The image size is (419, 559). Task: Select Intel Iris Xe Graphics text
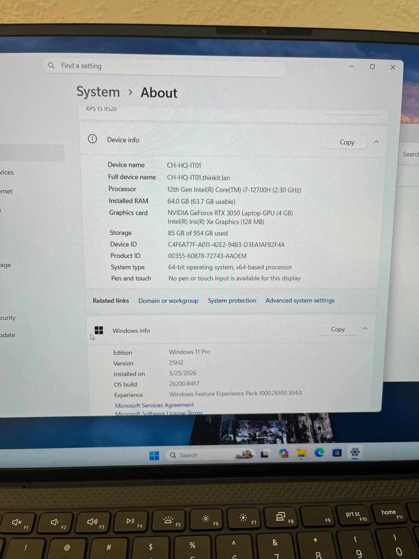[216, 221]
